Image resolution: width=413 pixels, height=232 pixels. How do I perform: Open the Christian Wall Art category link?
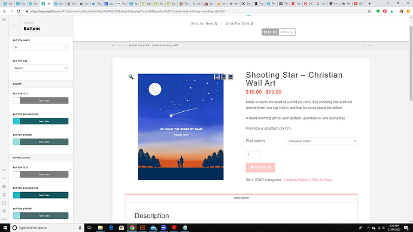(296, 180)
